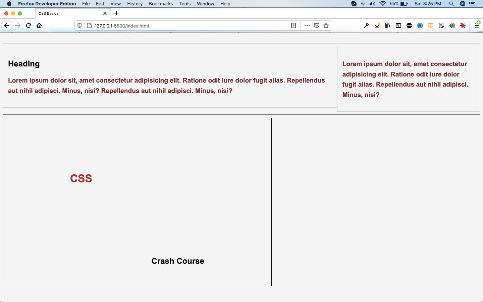Screen dimensions: 483x302
Task: Toggle Reader View in the address bar
Action: click(x=293, y=26)
